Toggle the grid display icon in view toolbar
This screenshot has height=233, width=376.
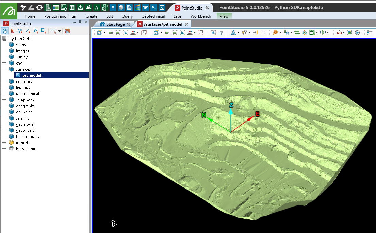pyautogui.click(x=263, y=33)
